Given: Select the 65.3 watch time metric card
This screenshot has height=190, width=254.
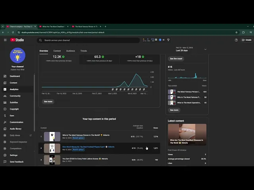Looking at the screenshot, I should click(99, 59).
